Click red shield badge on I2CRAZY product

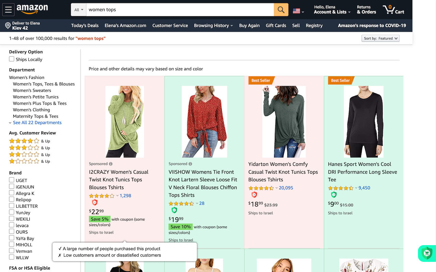click(x=95, y=203)
